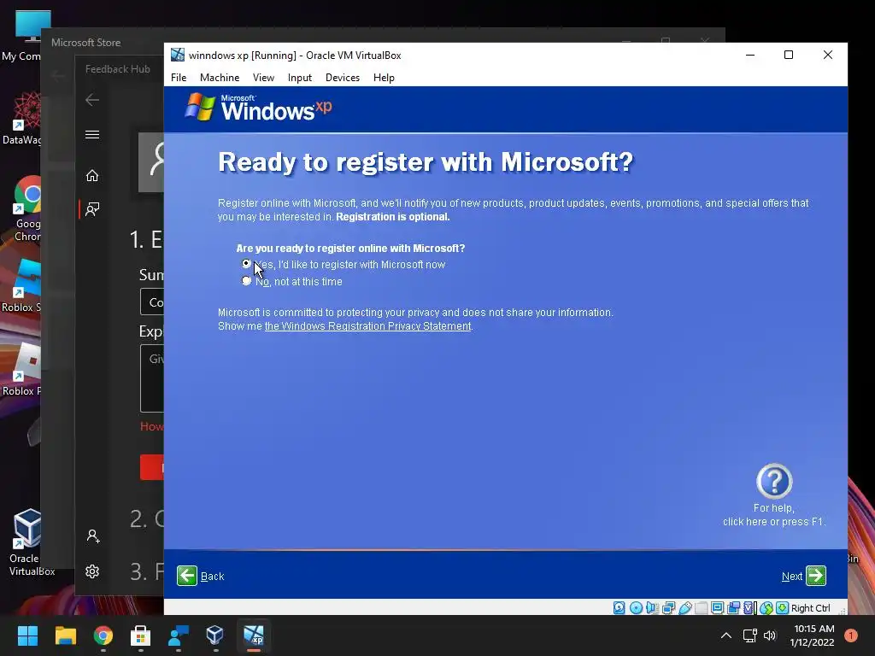Click the question mark help icon in XP setup
Viewport: 875px width, 656px height.
click(x=774, y=481)
